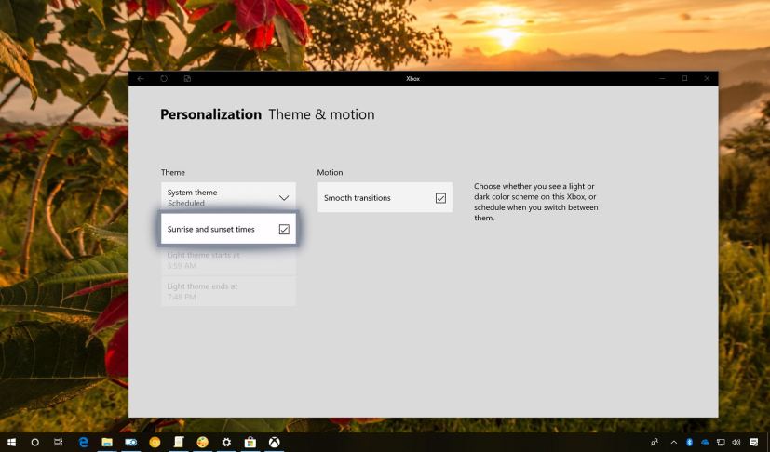This screenshot has width=770, height=452.
Task: Click the Motion section label
Action: coord(330,172)
